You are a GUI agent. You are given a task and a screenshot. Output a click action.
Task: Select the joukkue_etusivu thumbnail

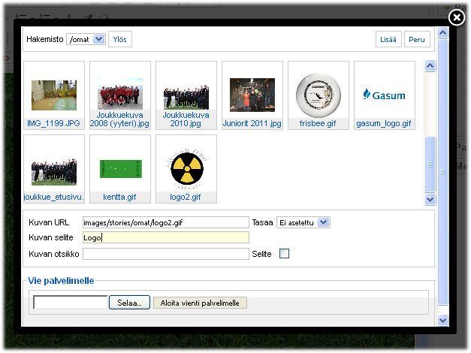(54, 169)
